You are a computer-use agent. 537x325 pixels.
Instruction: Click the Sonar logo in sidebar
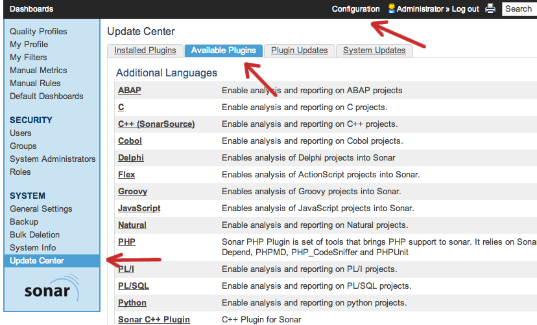pos(51,289)
